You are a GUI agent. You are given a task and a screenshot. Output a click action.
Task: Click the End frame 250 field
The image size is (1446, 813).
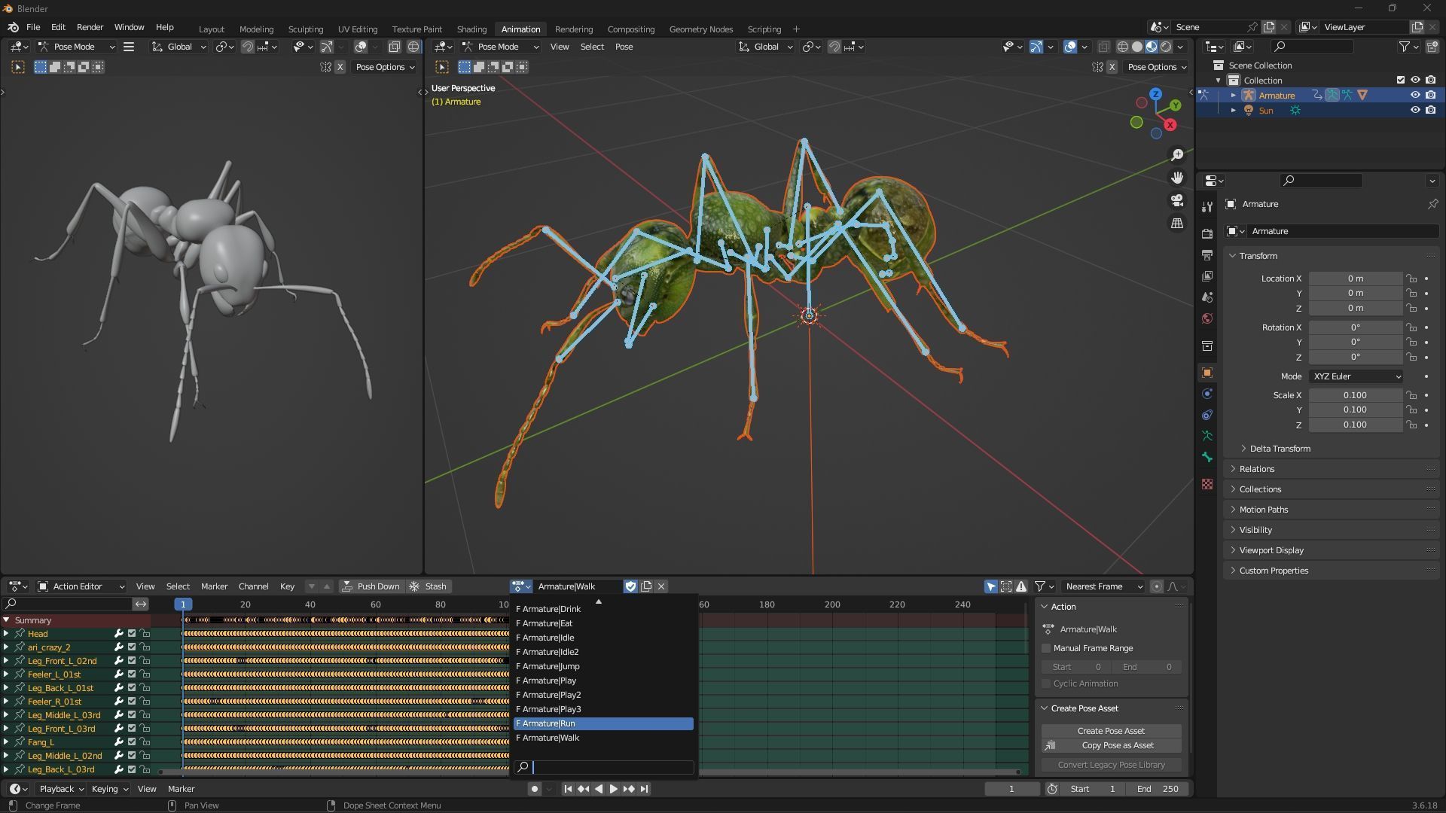pyautogui.click(x=1158, y=789)
